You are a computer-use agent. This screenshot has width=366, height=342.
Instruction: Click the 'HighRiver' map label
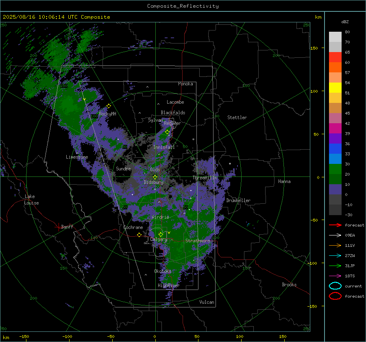point(169,285)
